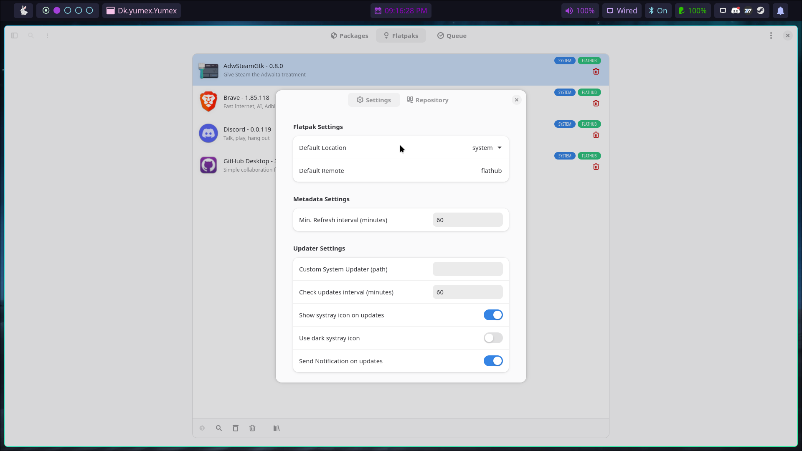Close the settings dialog with its X button

pyautogui.click(x=517, y=100)
